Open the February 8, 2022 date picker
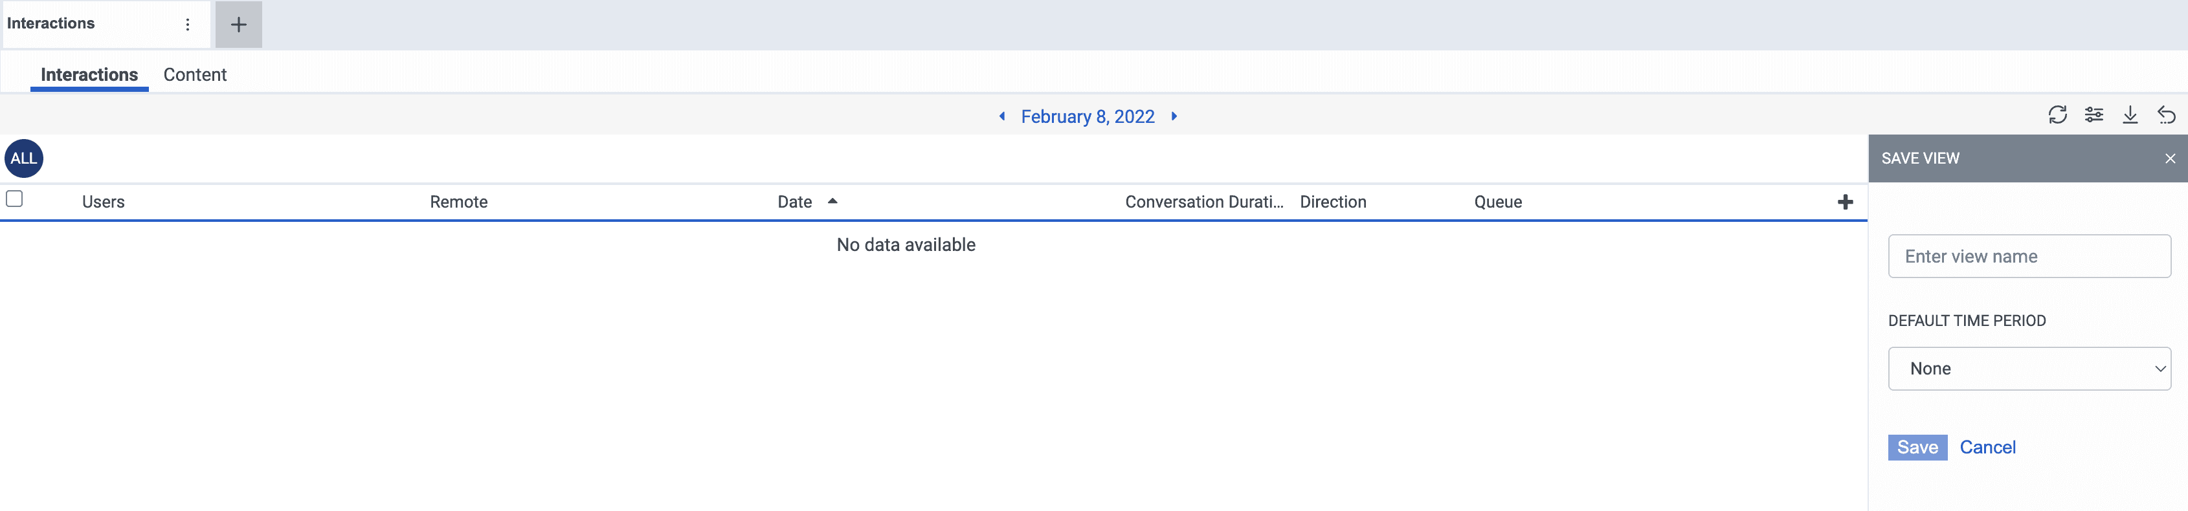 (1088, 117)
